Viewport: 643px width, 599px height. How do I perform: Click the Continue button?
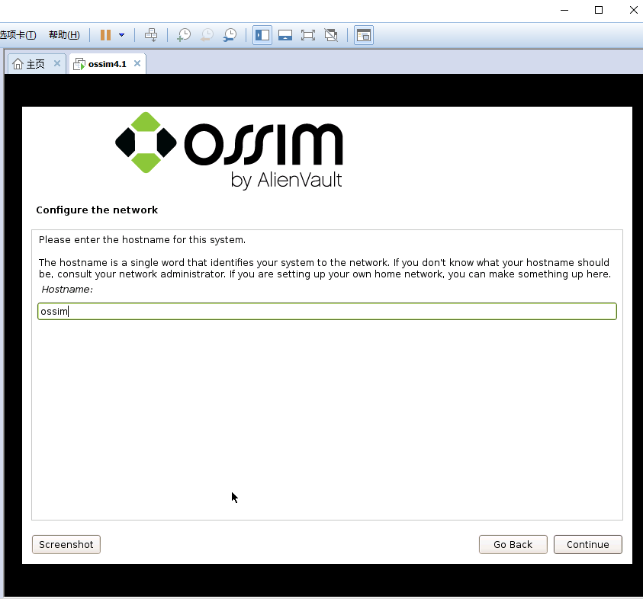click(587, 544)
